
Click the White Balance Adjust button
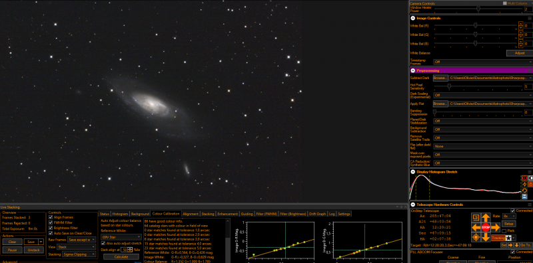coord(520,53)
